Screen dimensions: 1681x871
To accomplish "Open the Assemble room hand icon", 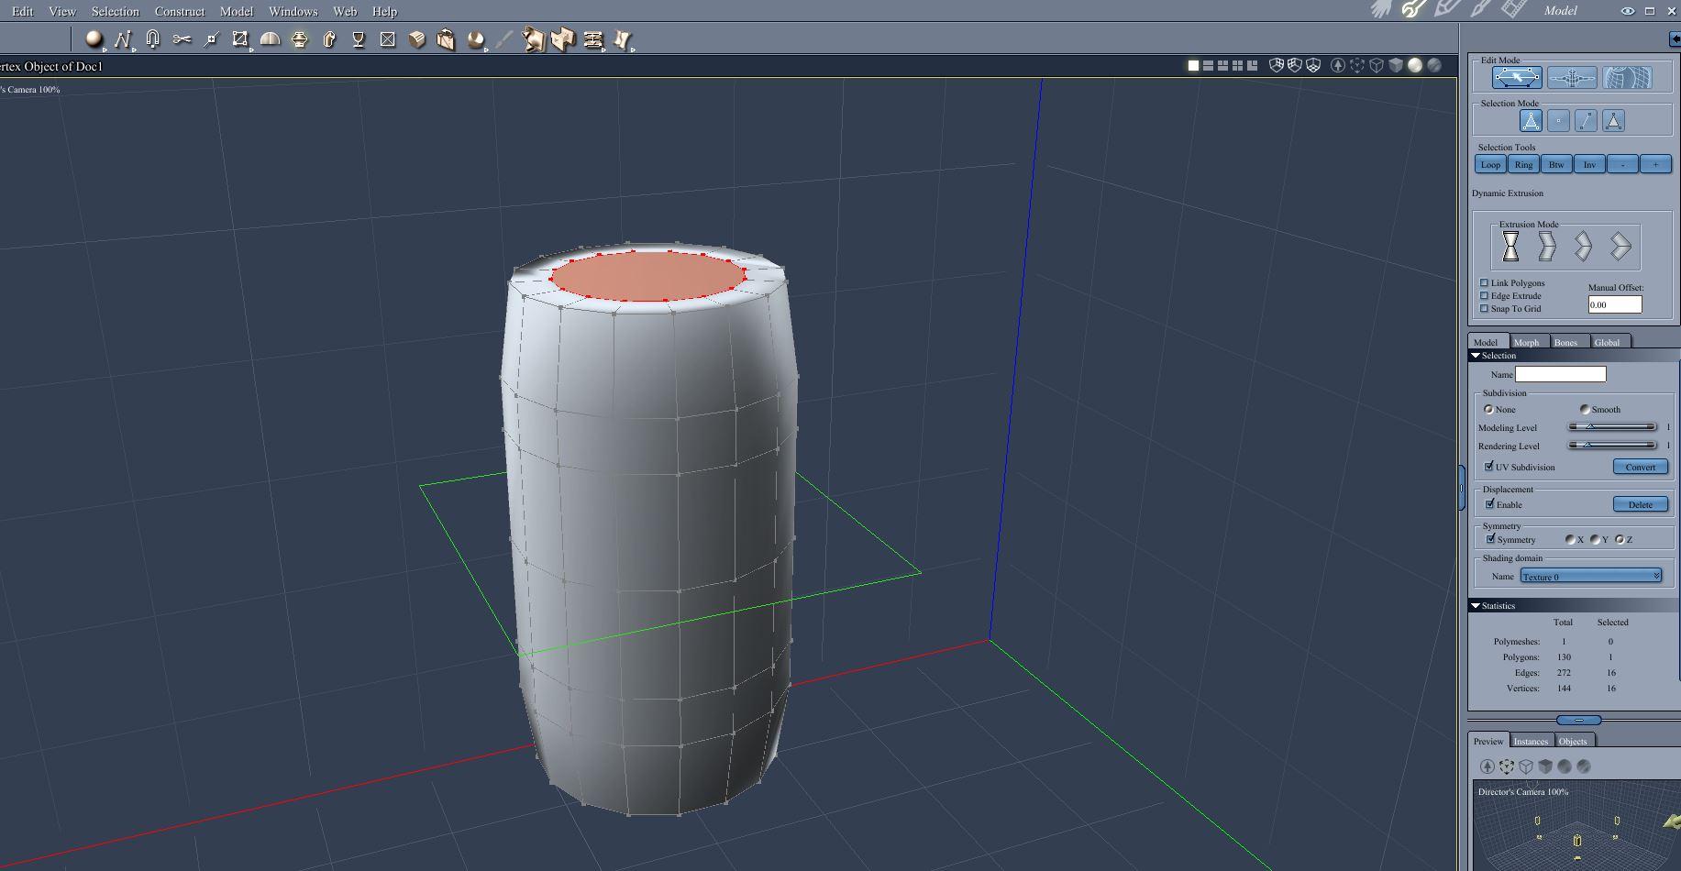I will tap(1382, 9).
